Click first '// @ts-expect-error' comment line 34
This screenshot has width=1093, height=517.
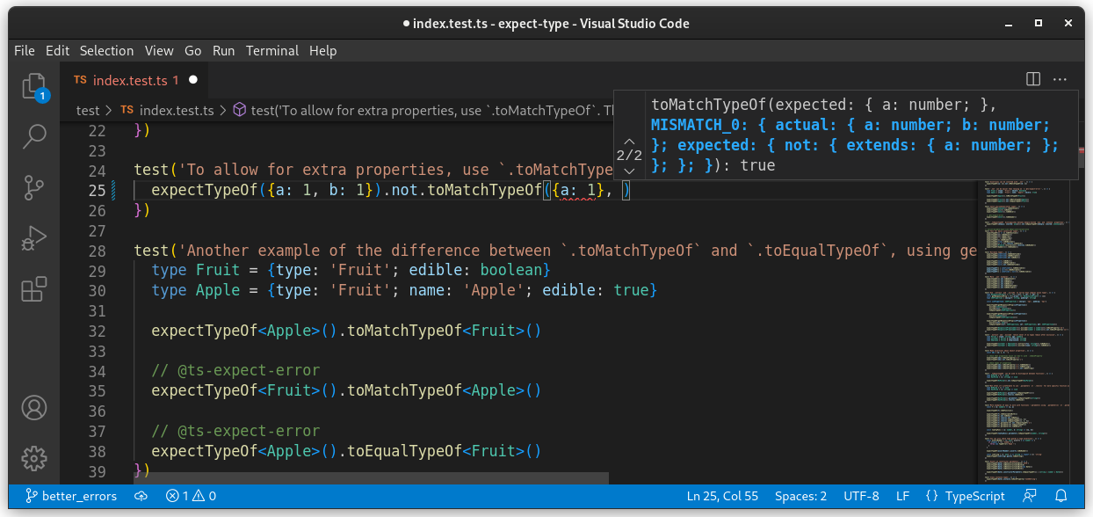pyautogui.click(x=235, y=370)
